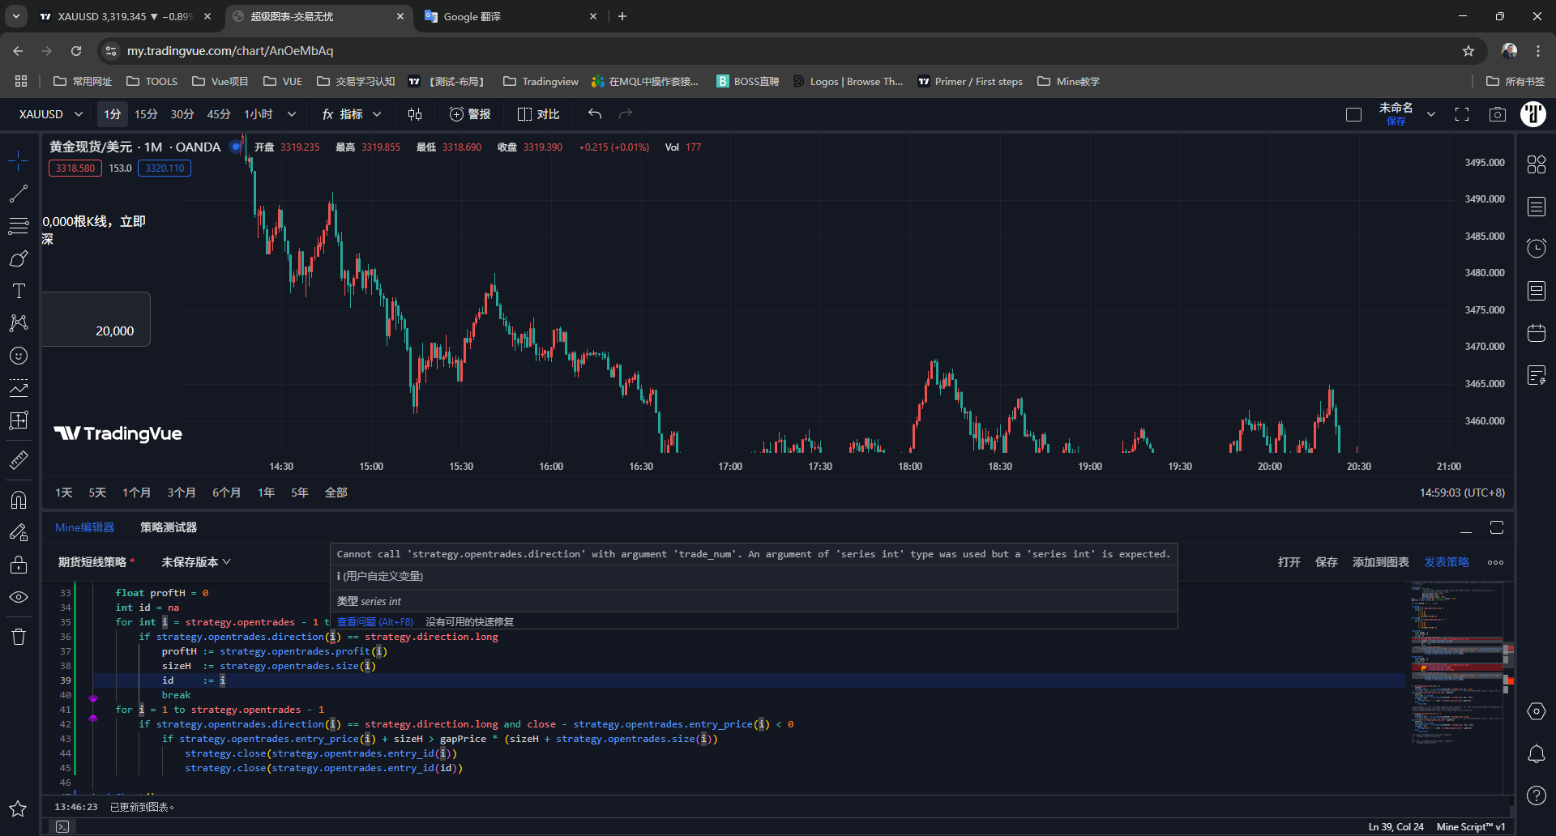Expand the time interval chevron after 1小时
This screenshot has width=1556, height=836.
(x=292, y=114)
